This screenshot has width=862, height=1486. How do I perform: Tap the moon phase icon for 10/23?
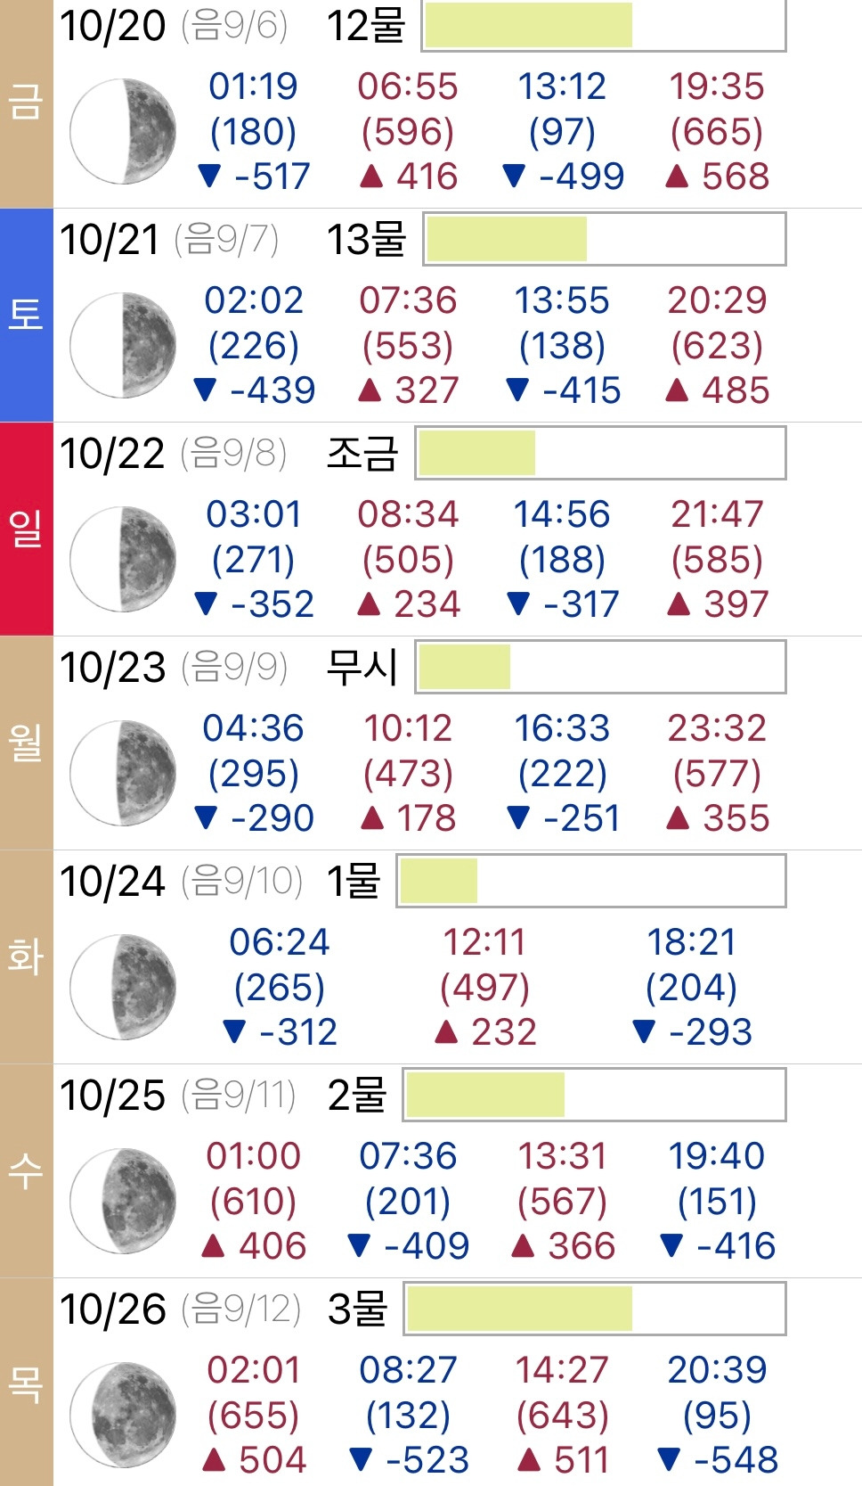click(x=123, y=774)
